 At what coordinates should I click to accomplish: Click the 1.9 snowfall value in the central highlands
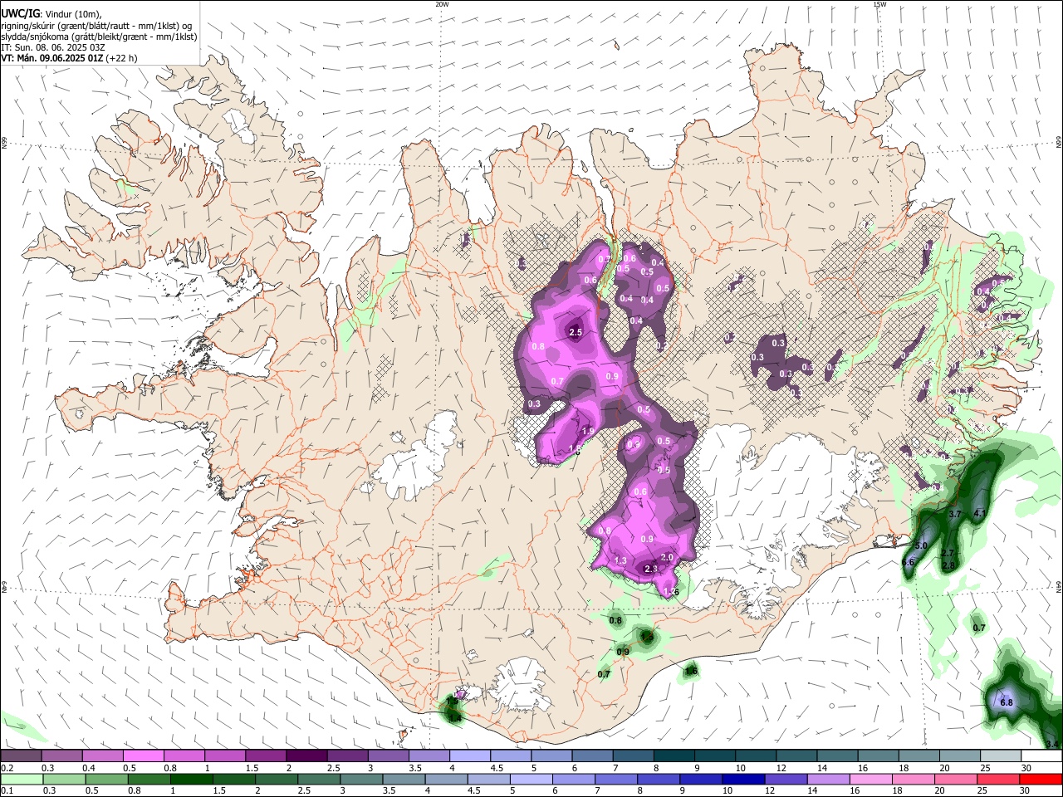coord(587,431)
